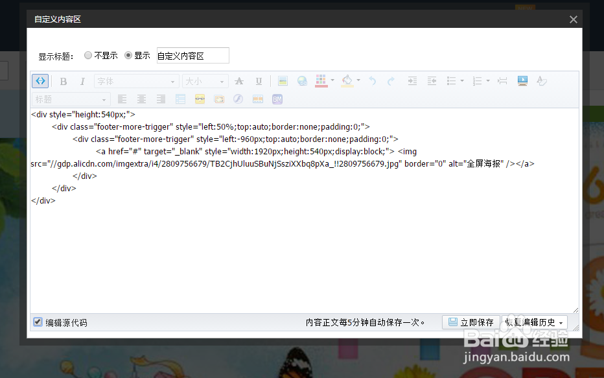The image size is (604, 378).
Task: Click the text color grid icon
Action: [321, 81]
